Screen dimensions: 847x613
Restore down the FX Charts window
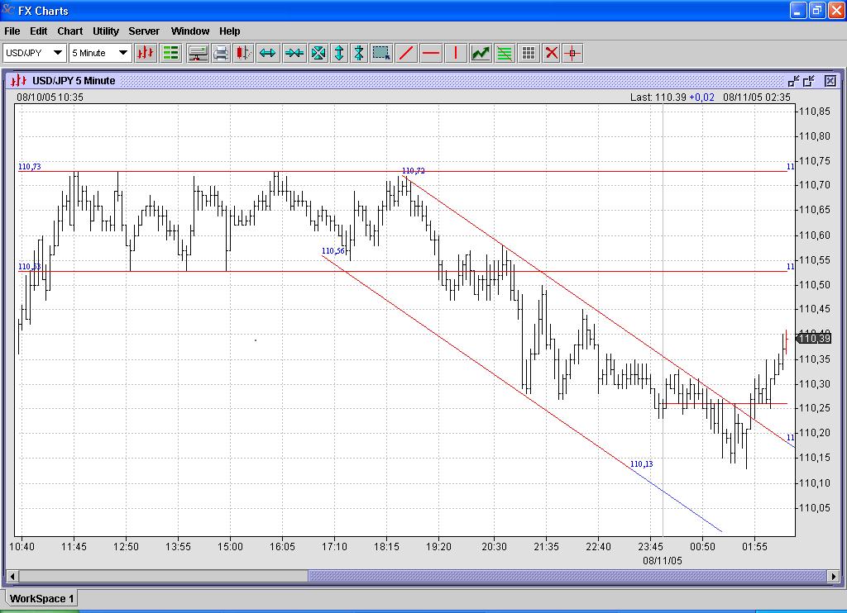(x=816, y=10)
